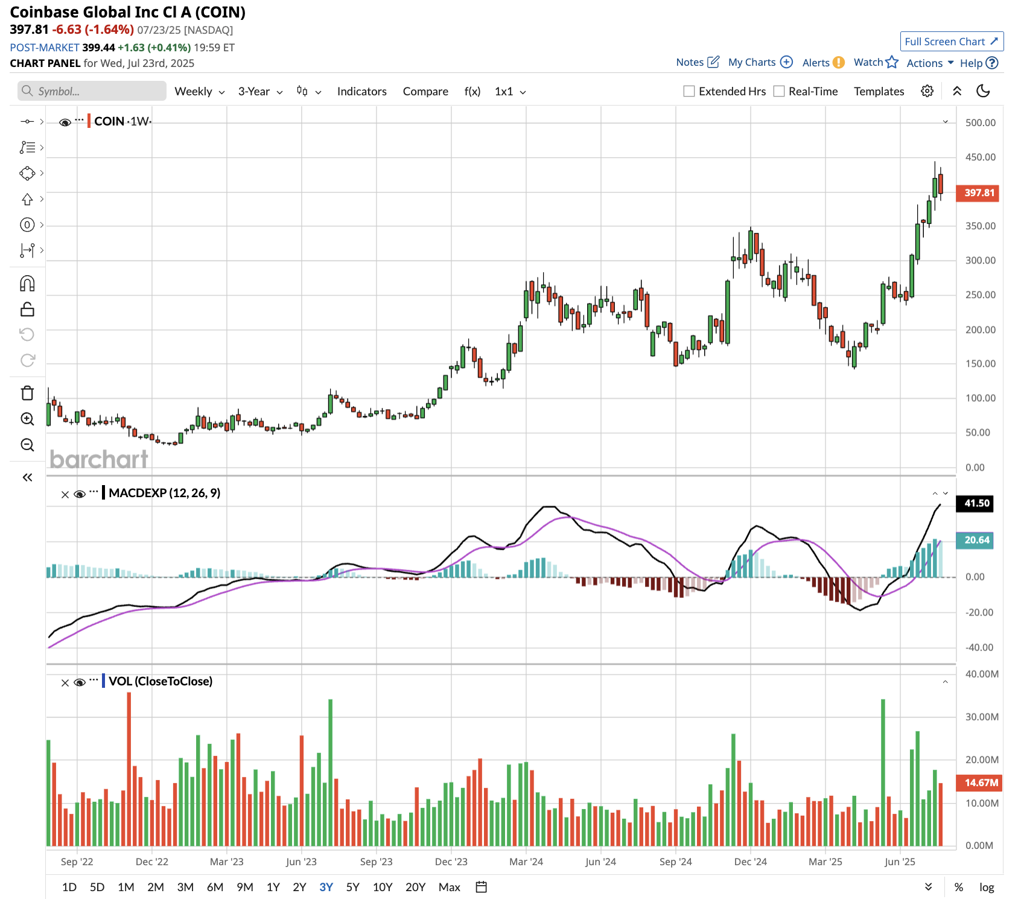Open the Compare menu
Screen dimensions: 1021x899
point(425,91)
